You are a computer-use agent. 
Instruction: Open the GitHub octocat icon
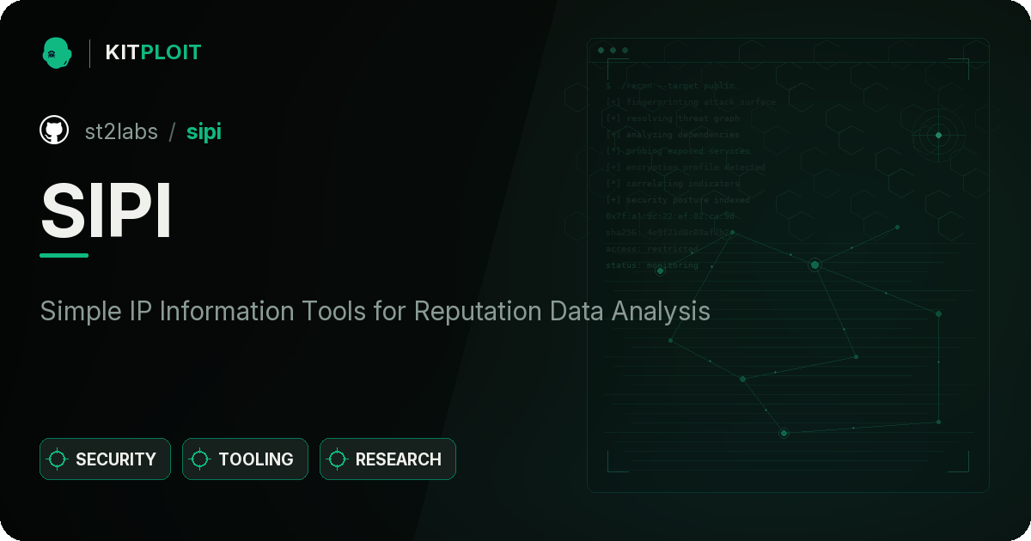coord(54,131)
